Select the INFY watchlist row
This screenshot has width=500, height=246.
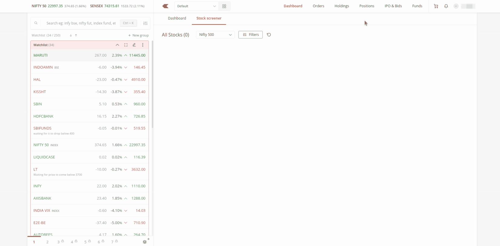click(90, 186)
